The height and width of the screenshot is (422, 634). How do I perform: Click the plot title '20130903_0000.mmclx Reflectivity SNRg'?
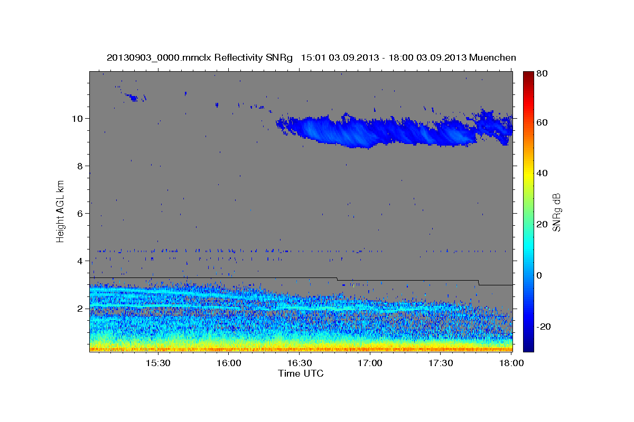[200, 57]
